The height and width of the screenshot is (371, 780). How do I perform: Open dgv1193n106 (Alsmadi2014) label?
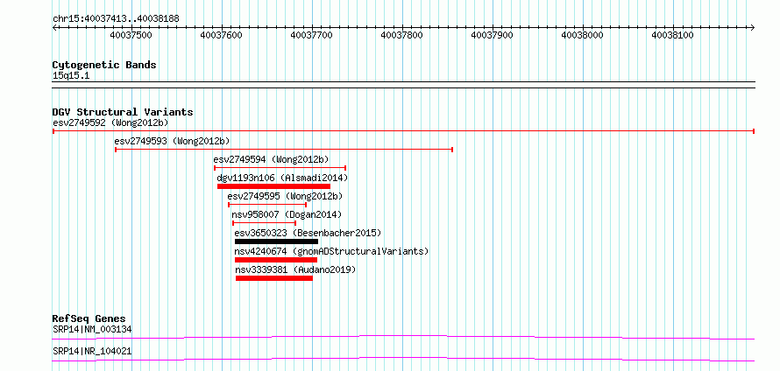coord(282,178)
